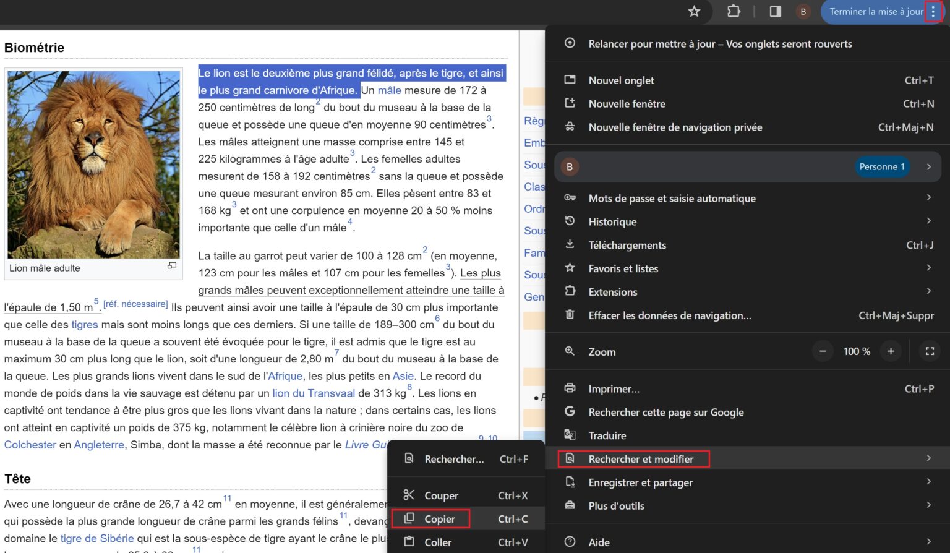
Task: Open Extensions via the puzzle icon
Action: point(734,11)
